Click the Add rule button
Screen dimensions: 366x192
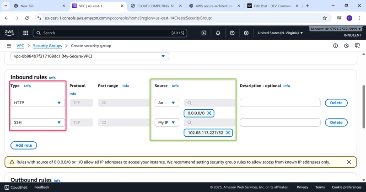[x=23, y=145]
